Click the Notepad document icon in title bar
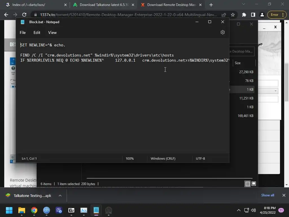 point(23,22)
